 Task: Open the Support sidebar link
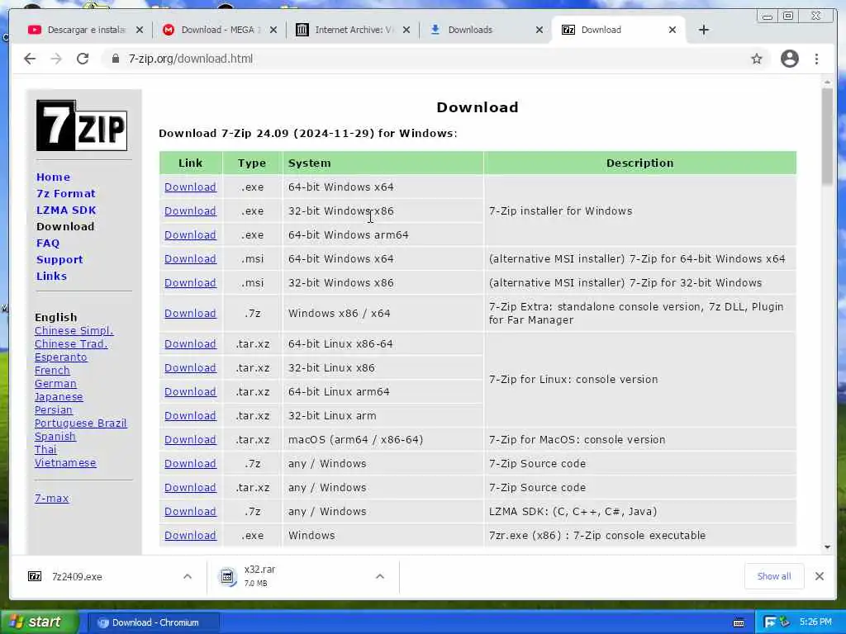pos(59,259)
